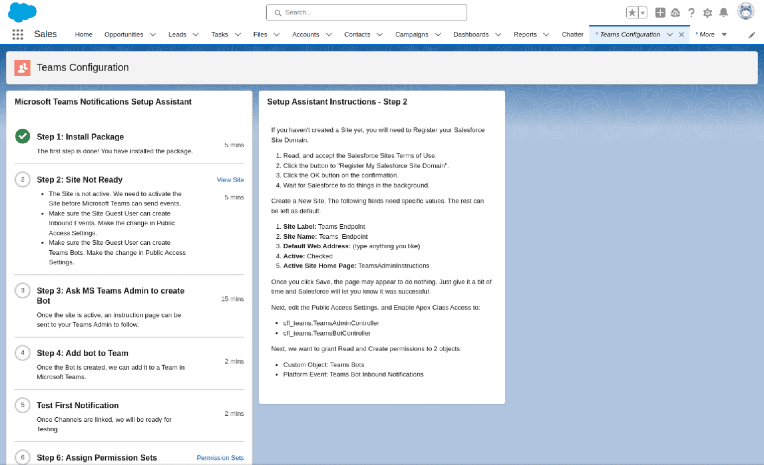The image size is (764, 465).
Task: Click the Site Label: Teams Endpoint line
Action: click(x=324, y=227)
